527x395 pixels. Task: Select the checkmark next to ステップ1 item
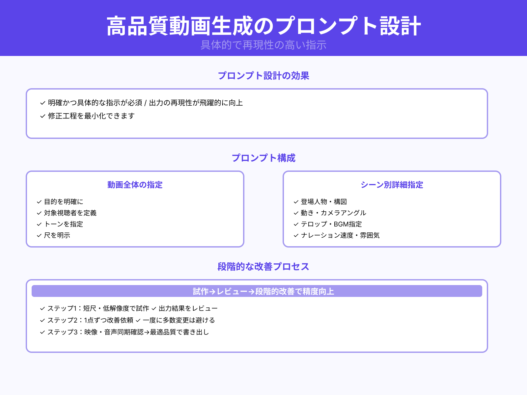pyautogui.click(x=42, y=308)
